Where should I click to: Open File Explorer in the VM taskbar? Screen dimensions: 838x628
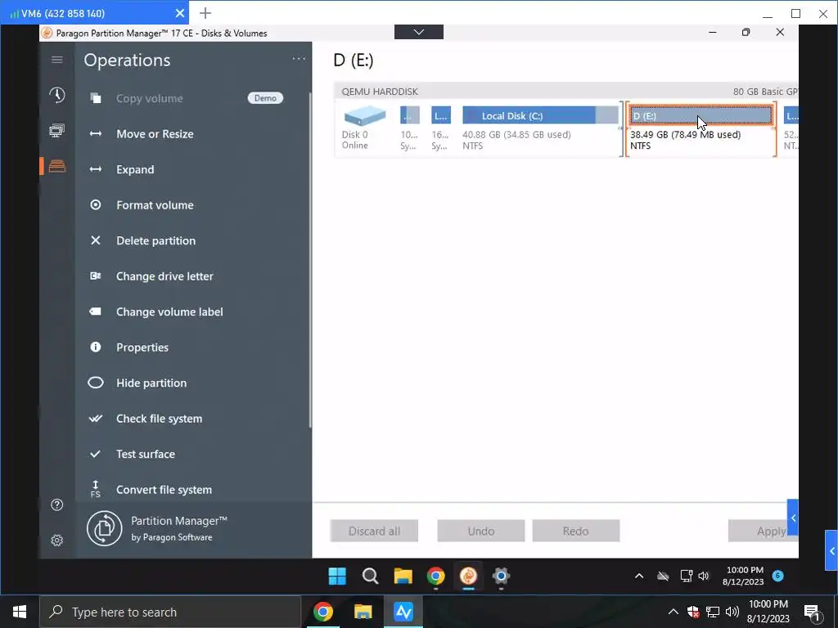403,576
